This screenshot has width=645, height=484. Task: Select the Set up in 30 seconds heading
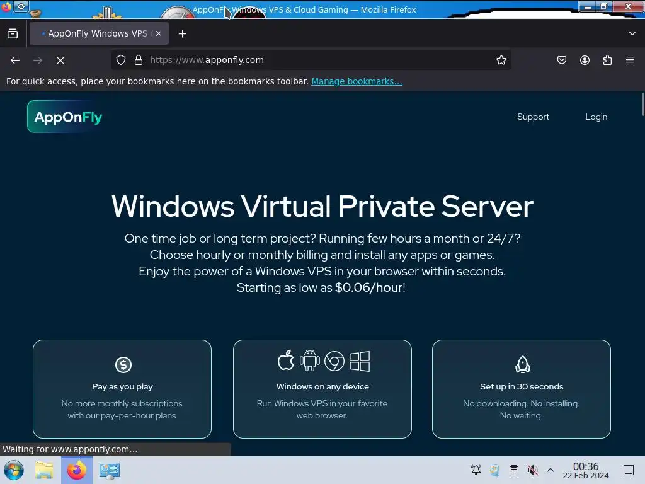[x=522, y=387]
